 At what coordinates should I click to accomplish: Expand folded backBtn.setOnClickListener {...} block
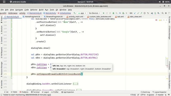tap(76, 84)
